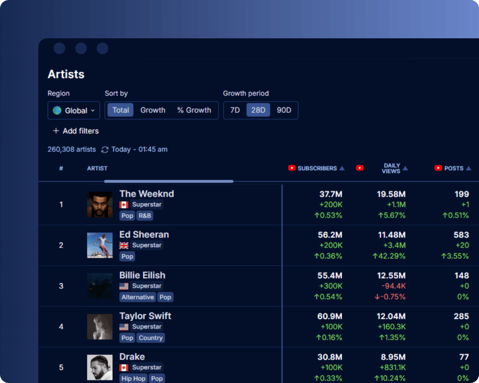Open the Global region dropdown
The image size is (479, 383).
74,111
